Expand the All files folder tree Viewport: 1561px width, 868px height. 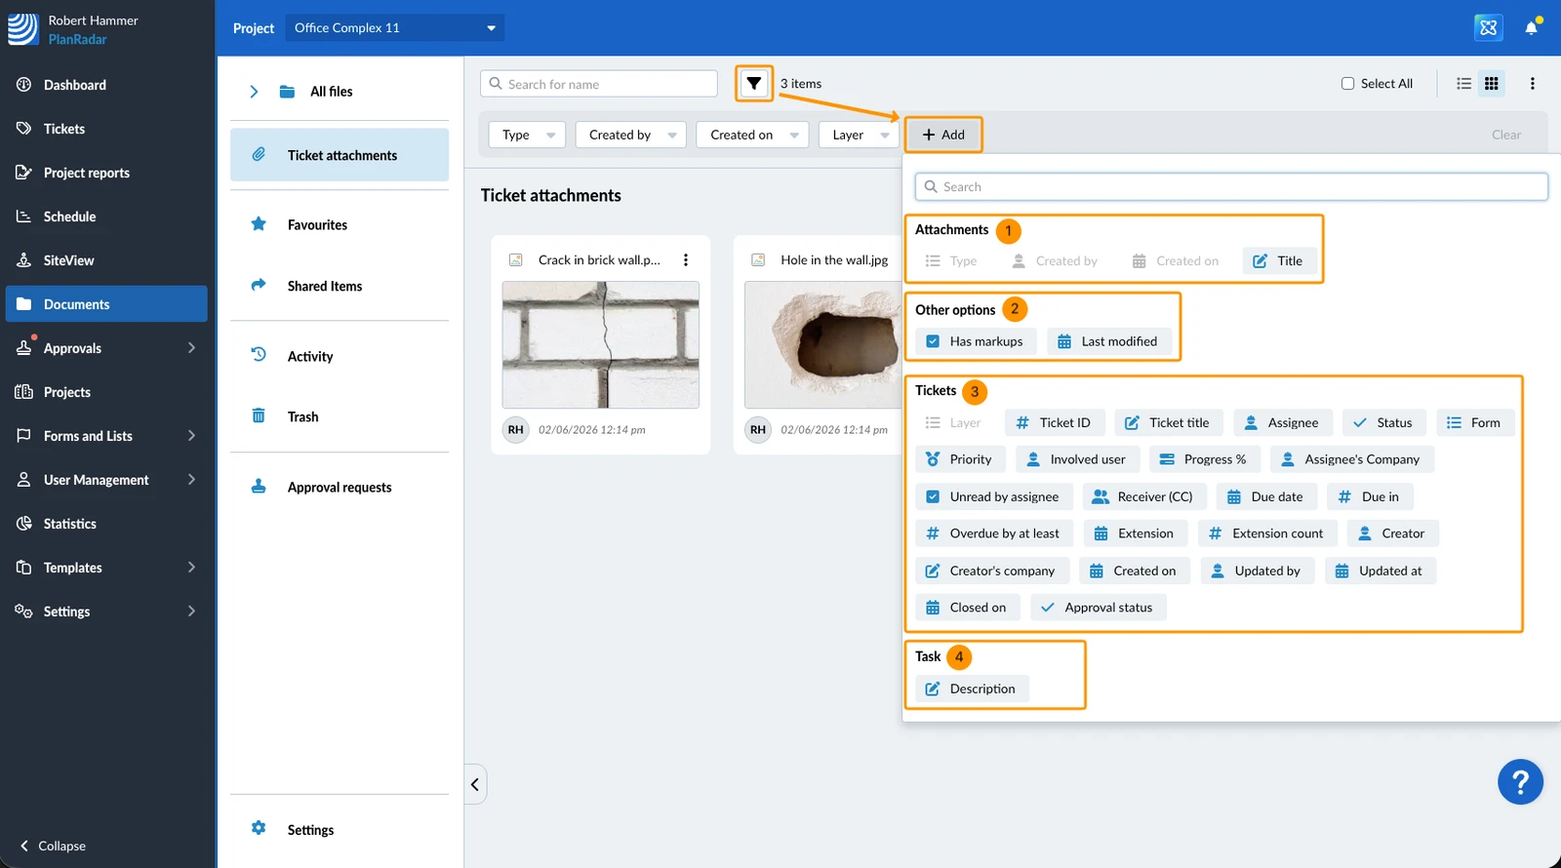click(x=254, y=92)
